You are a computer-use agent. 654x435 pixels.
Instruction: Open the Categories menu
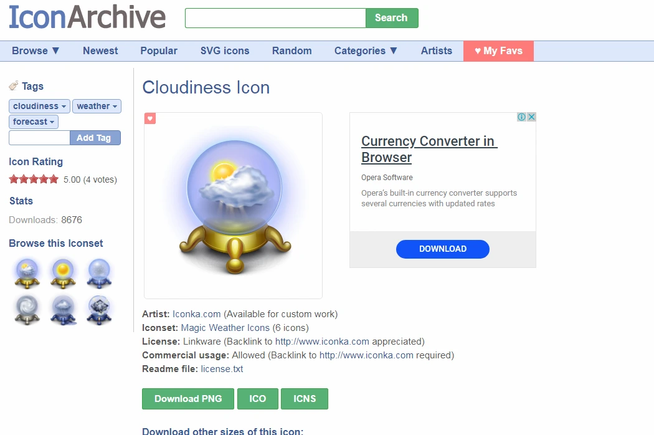(366, 51)
